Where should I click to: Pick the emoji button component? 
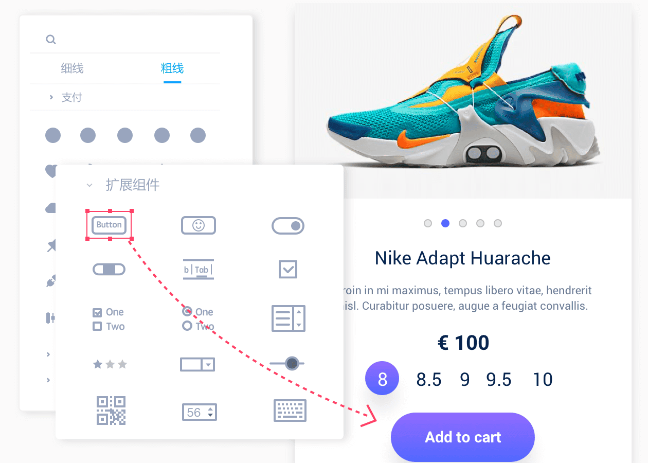pyautogui.click(x=198, y=225)
